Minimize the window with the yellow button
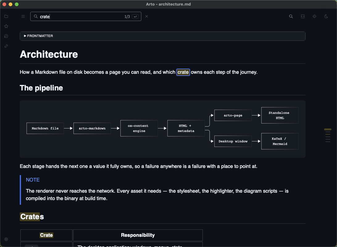The width and height of the screenshot is (337, 247). click(x=10, y=4)
